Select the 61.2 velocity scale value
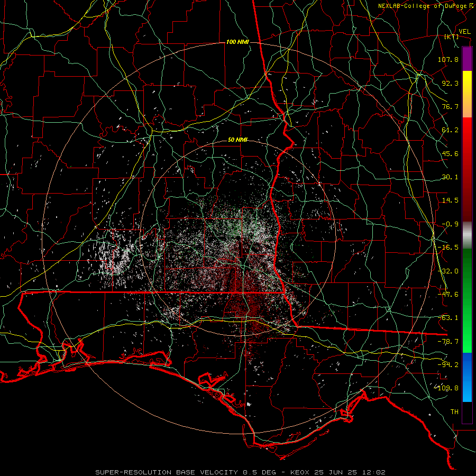The image size is (476, 476). [450, 130]
